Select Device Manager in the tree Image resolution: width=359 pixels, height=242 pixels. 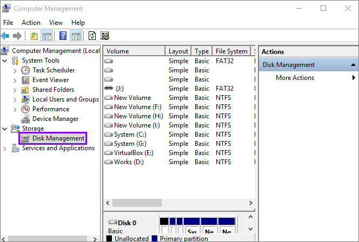pos(55,119)
